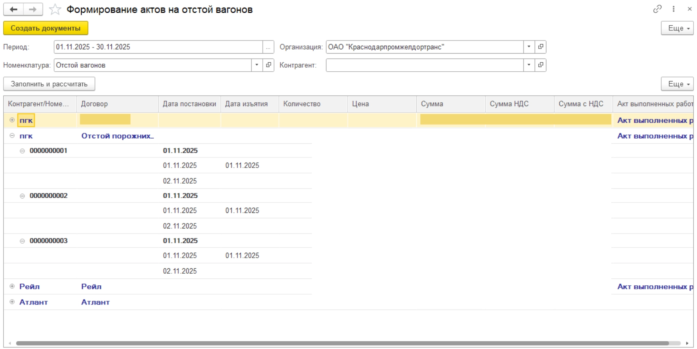The width and height of the screenshot is (697, 349).
Task: Expand the highlighted top пгк row
Action: [x=12, y=120]
